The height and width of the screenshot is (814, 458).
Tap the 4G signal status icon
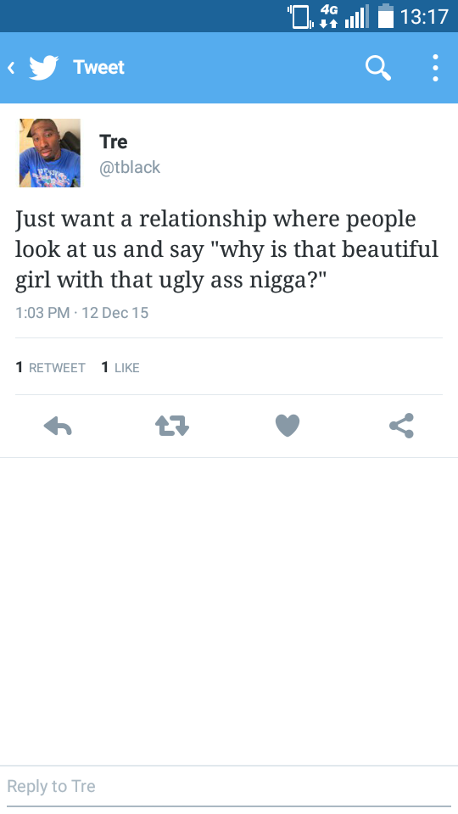(x=329, y=16)
